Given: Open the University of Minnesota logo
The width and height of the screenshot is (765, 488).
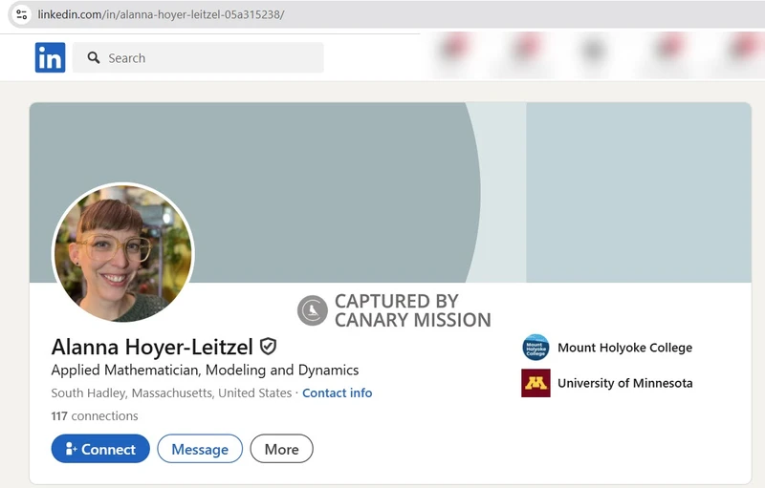Looking at the screenshot, I should (535, 383).
